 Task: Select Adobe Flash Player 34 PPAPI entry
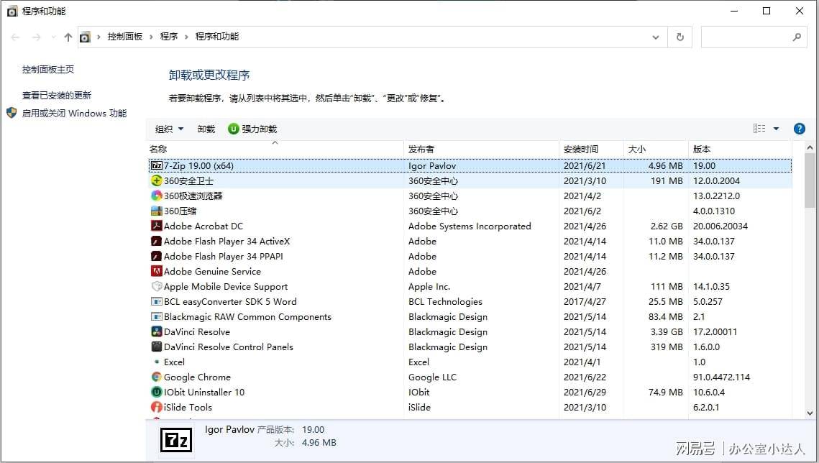coord(470,256)
